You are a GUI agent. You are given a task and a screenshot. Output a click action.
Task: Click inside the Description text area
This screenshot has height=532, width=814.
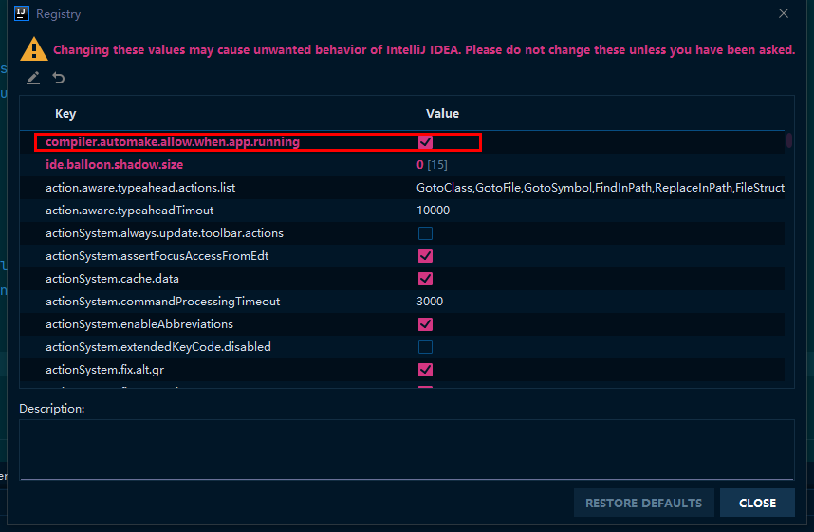[407, 449]
